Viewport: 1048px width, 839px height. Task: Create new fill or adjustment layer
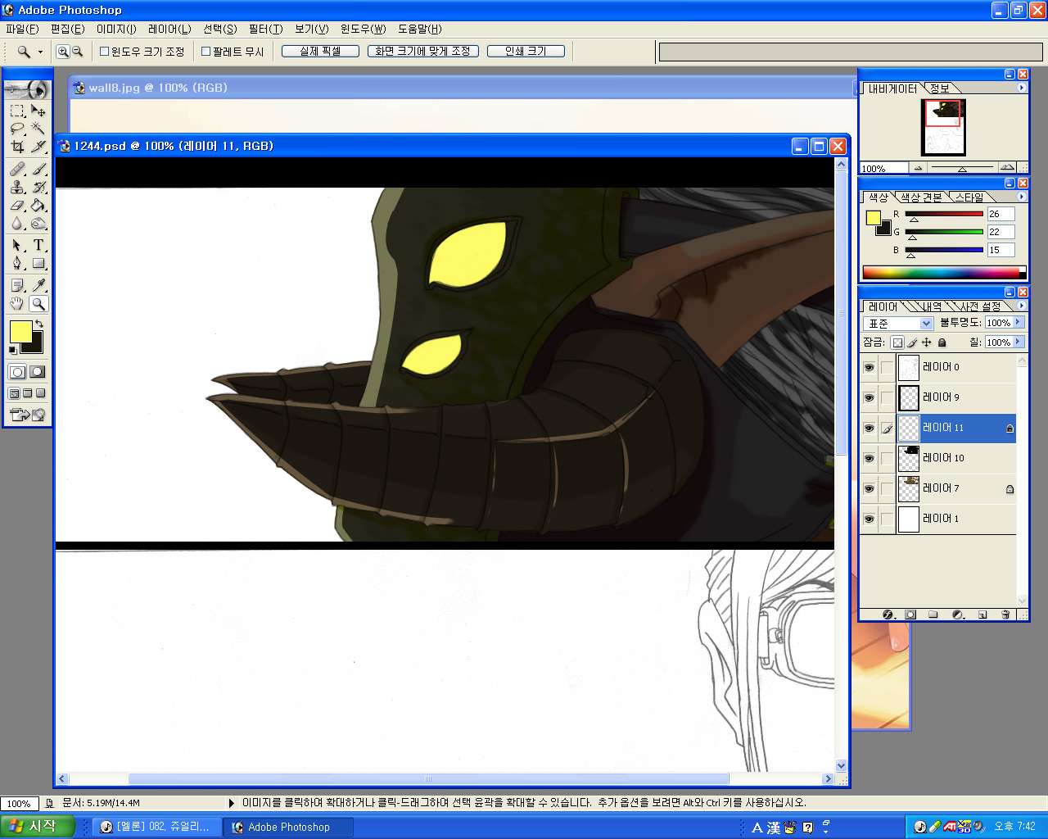(958, 615)
